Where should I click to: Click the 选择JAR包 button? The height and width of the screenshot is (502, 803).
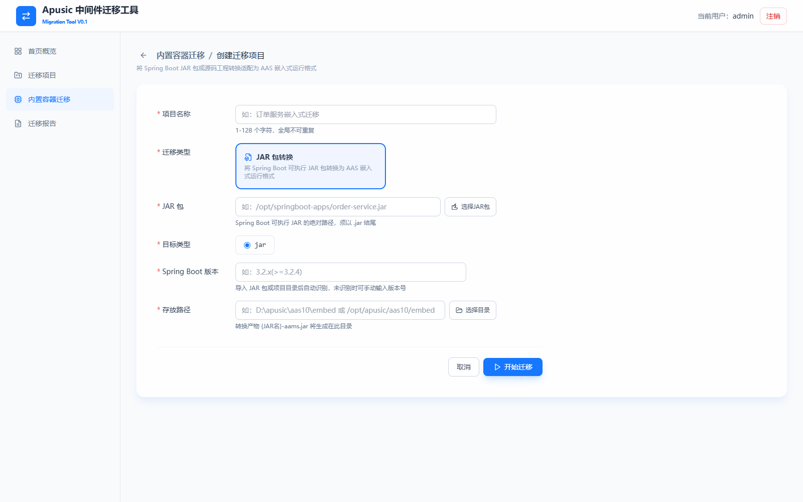(470, 207)
